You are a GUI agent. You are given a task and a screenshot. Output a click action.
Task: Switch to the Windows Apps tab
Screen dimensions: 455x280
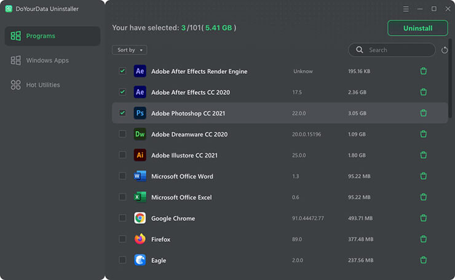point(47,60)
